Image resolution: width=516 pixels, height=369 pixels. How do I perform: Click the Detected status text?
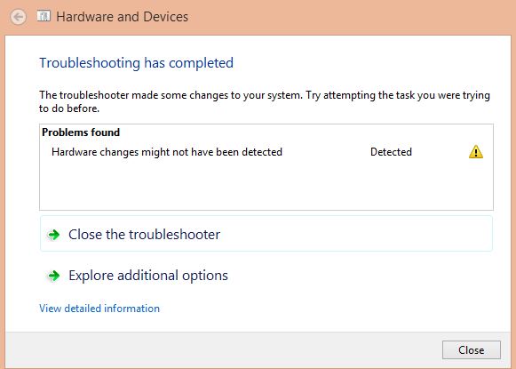tap(391, 152)
